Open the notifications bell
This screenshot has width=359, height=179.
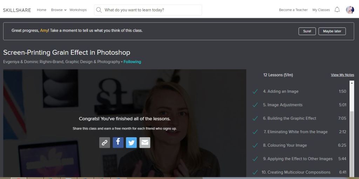(337, 10)
